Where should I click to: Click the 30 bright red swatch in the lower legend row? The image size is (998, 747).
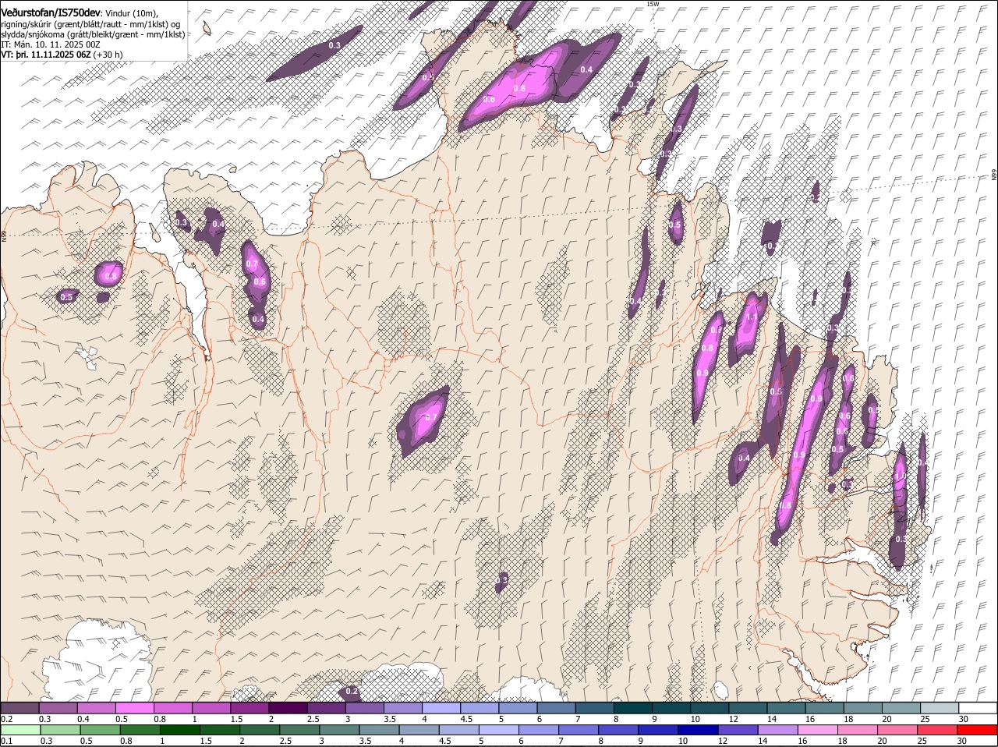[977, 730]
